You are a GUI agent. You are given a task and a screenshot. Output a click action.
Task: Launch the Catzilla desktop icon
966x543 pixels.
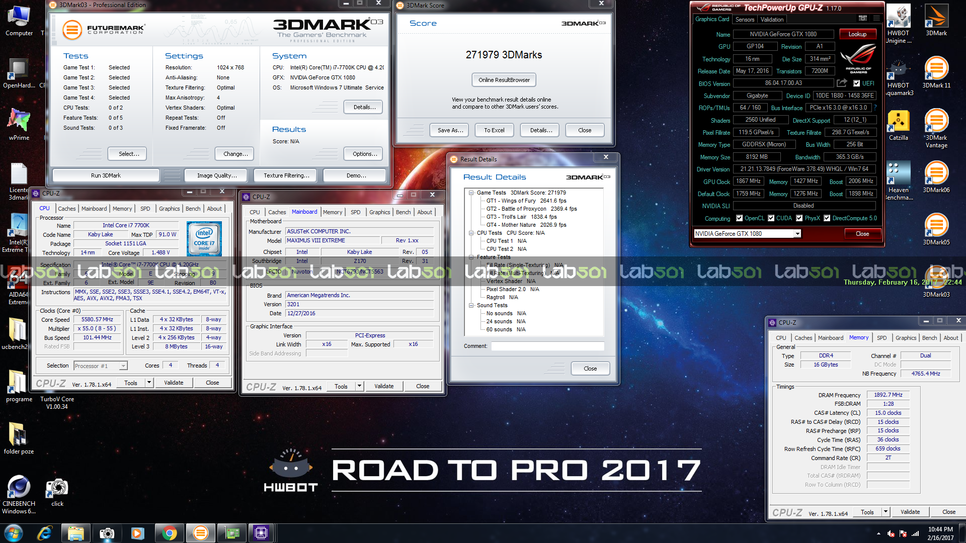pos(899,126)
